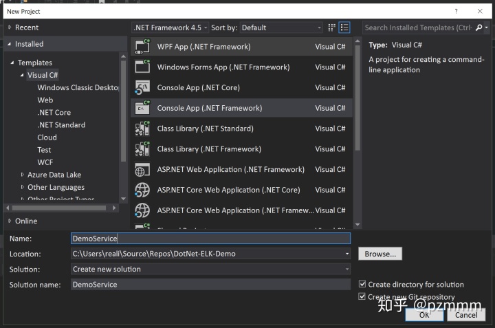Select the .NET Core category
This screenshot has width=495, height=328.
54,112
